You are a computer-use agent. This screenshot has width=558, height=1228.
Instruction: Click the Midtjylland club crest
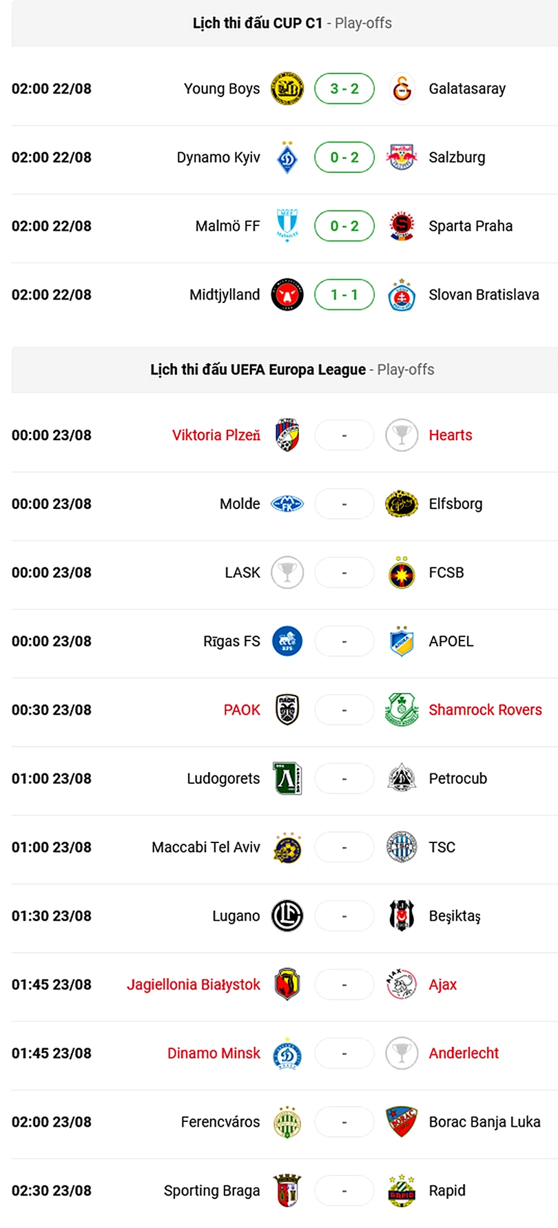tap(287, 295)
